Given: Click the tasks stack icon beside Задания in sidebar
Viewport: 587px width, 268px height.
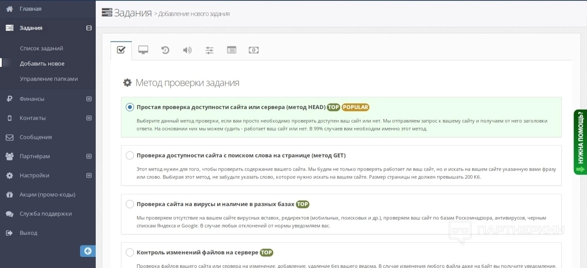Looking at the screenshot, I should 10,28.
